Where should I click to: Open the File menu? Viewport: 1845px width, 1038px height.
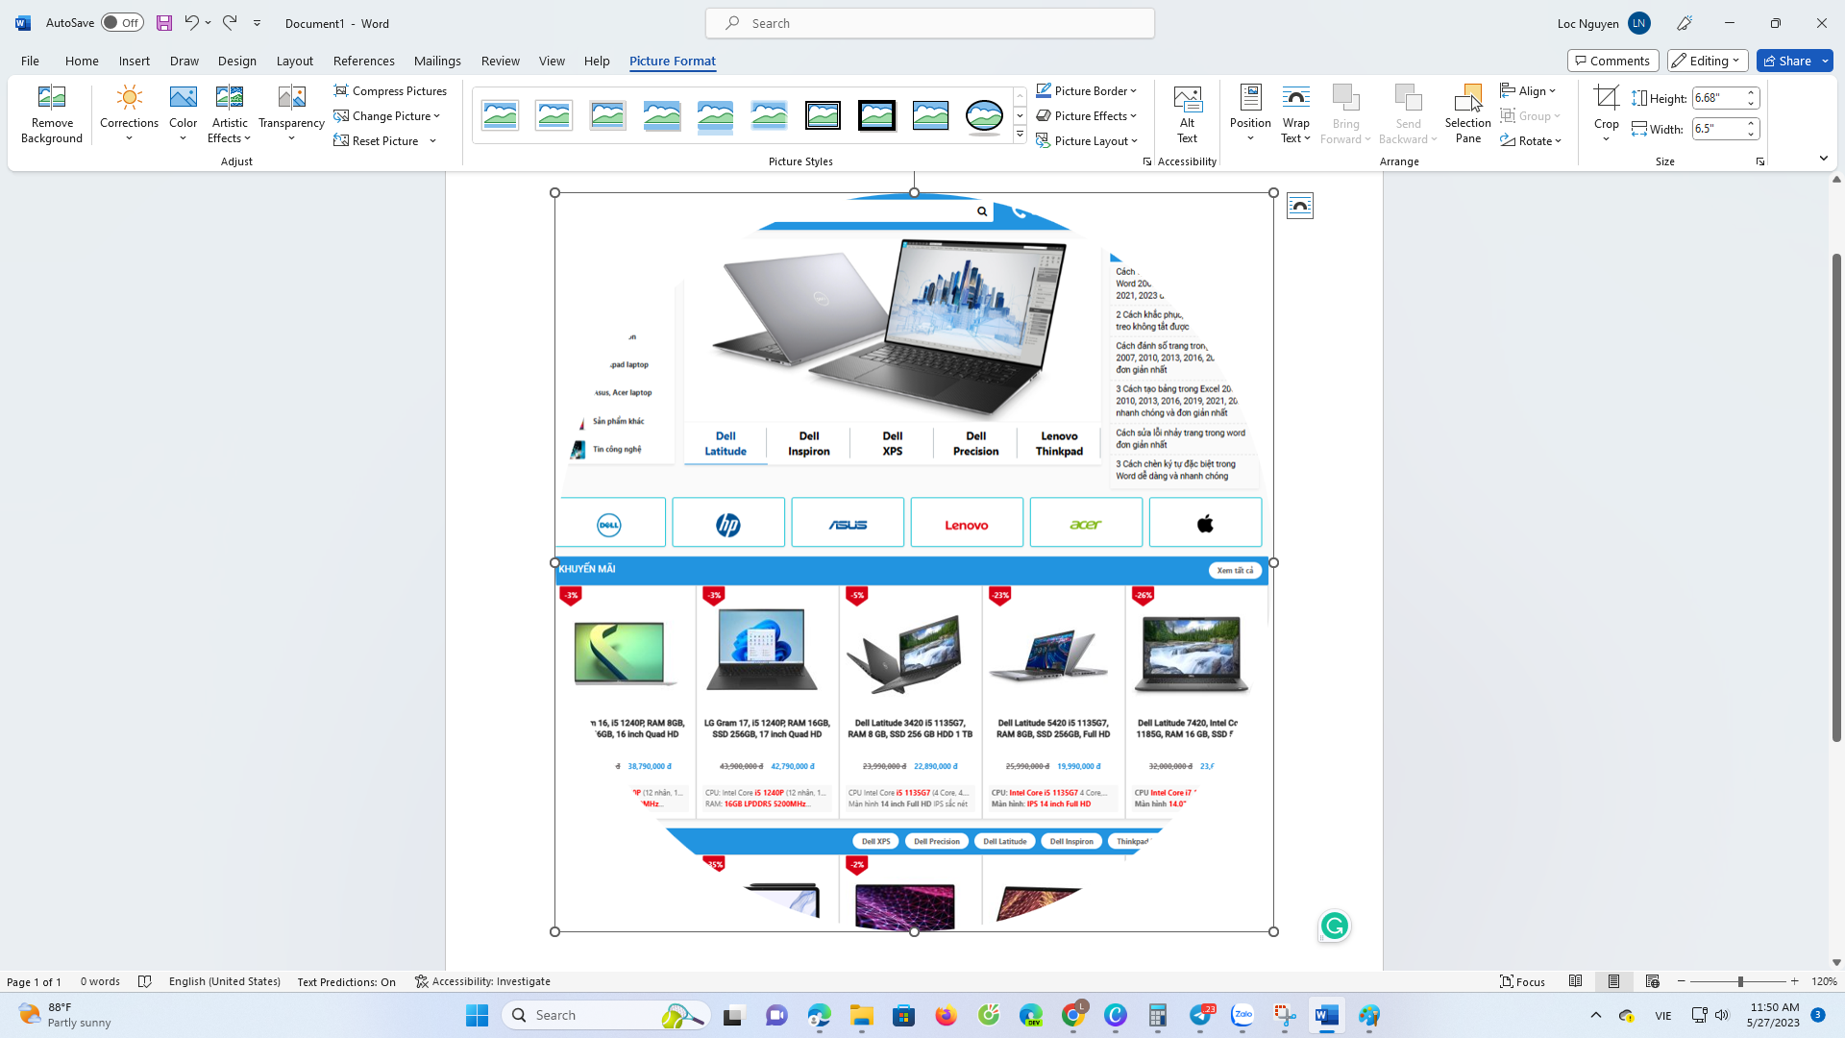(x=30, y=61)
